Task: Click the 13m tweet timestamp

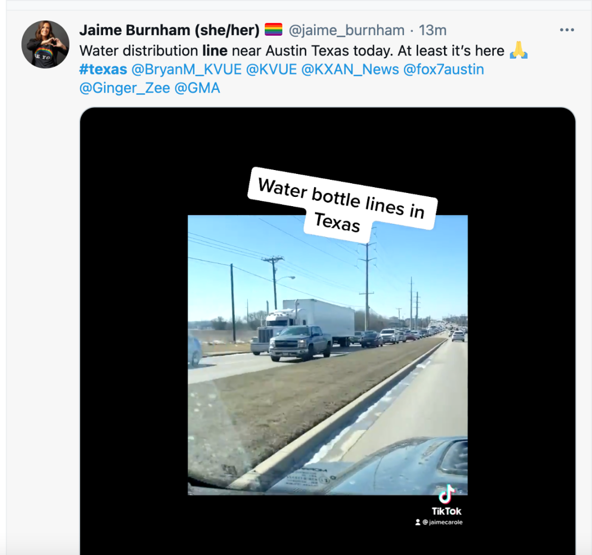Action: point(432,30)
